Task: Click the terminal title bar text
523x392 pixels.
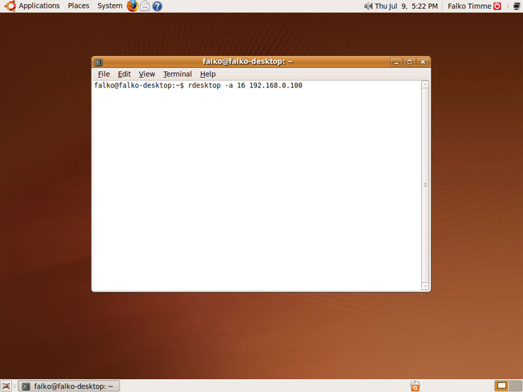Action: 248,61
